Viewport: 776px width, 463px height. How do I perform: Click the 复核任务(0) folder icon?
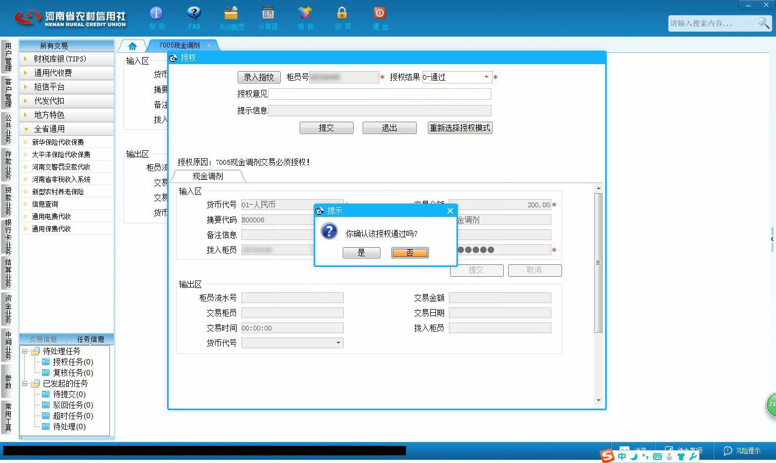click(x=46, y=373)
